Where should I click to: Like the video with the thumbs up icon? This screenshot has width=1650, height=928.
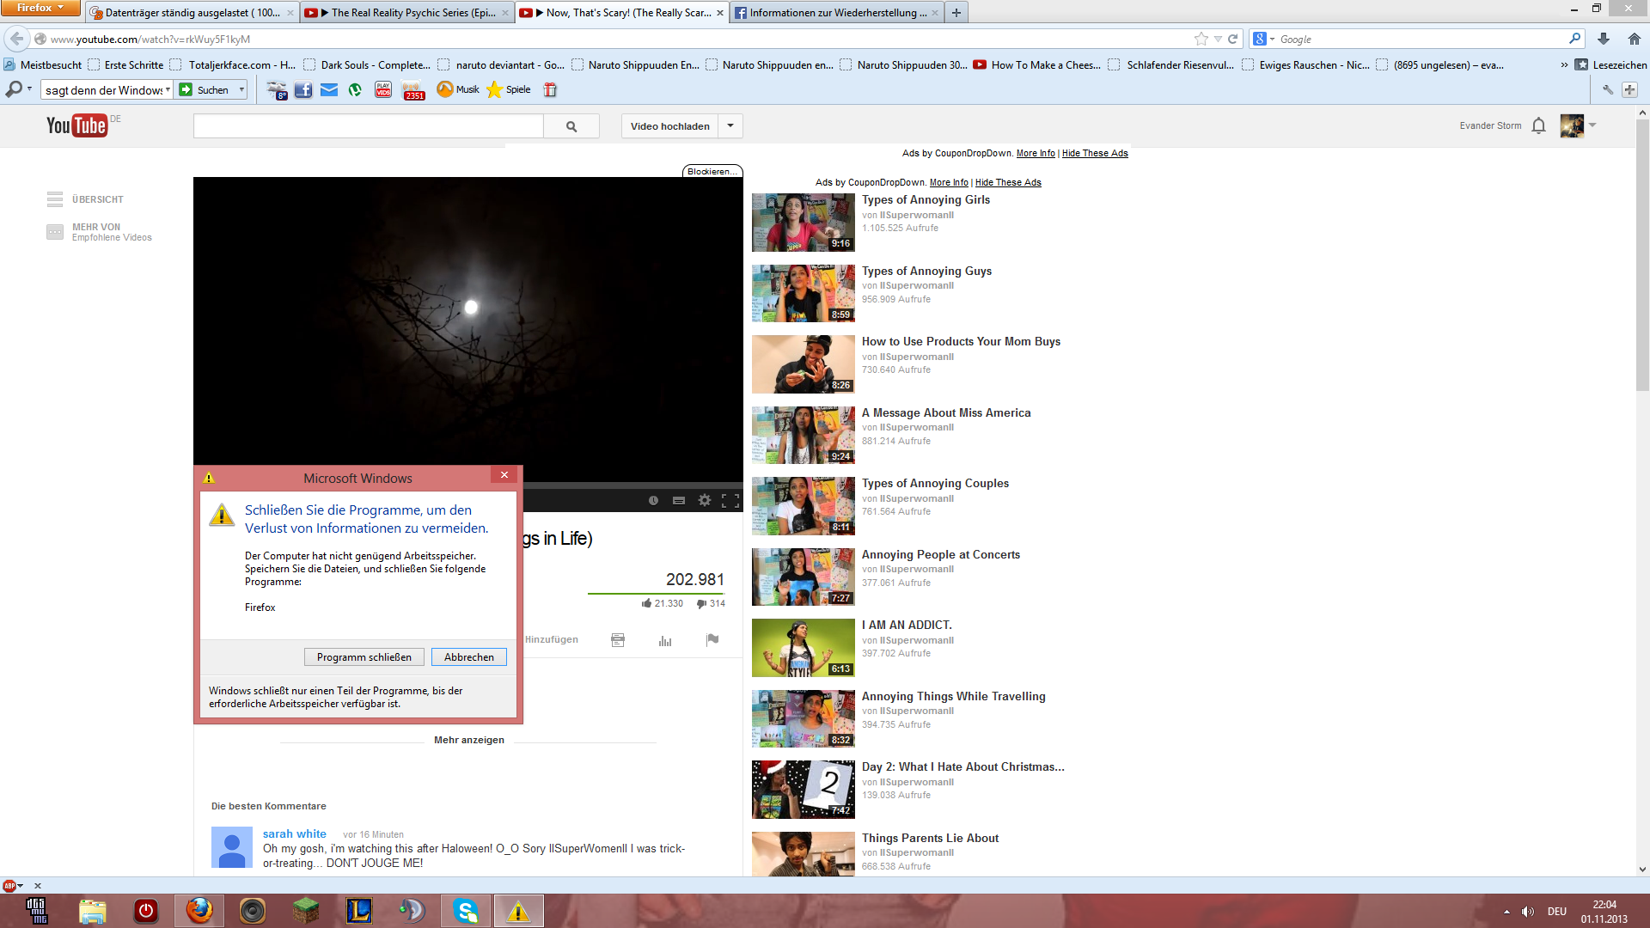click(x=646, y=603)
